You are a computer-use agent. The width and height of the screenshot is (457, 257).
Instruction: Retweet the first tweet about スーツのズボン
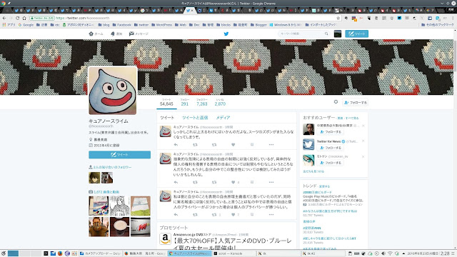pos(195,145)
